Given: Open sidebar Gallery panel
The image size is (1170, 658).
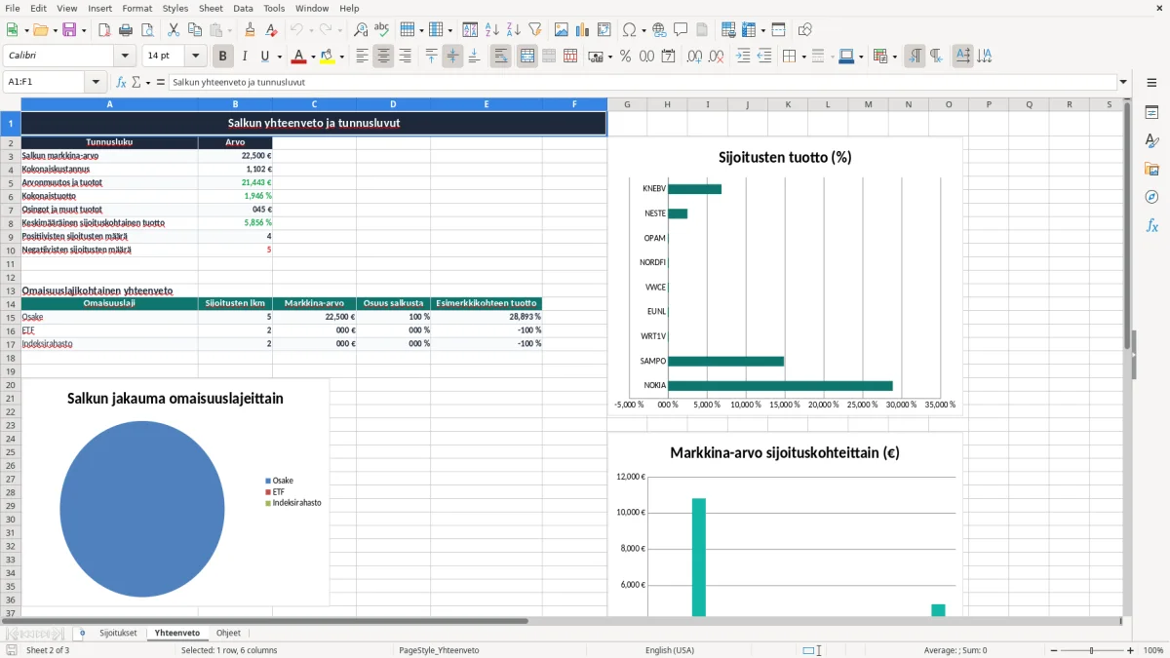Looking at the screenshot, I should pyautogui.click(x=1151, y=169).
